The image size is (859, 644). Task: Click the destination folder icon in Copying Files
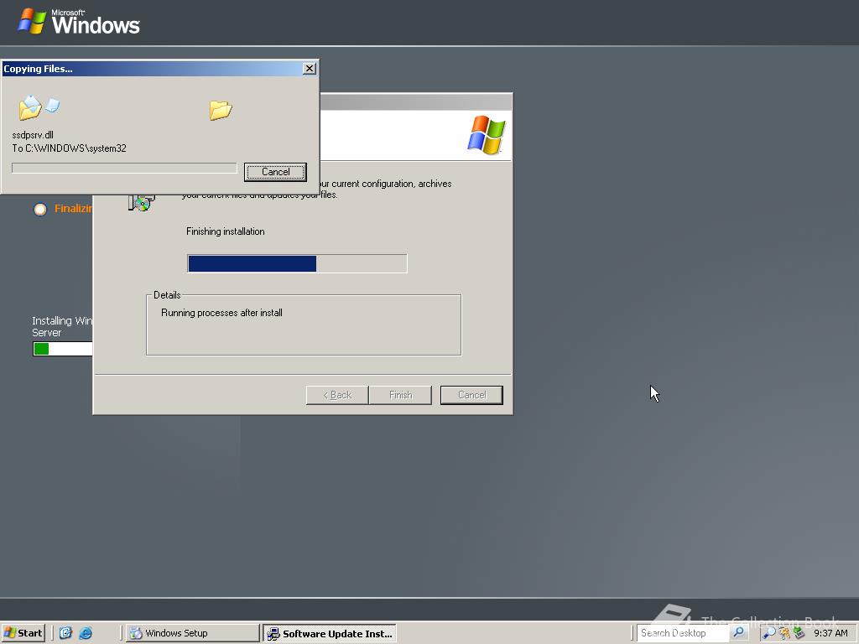click(x=221, y=110)
